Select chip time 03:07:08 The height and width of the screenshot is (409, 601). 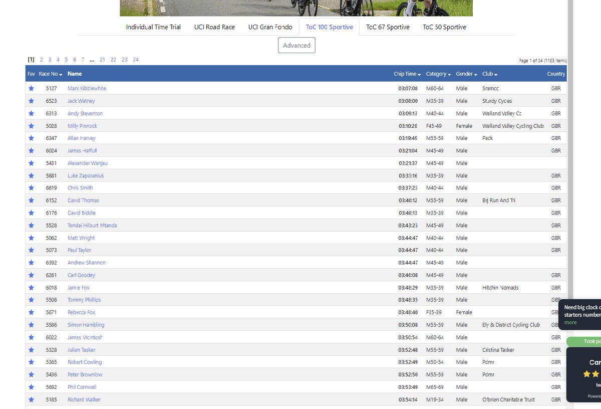[x=408, y=88]
